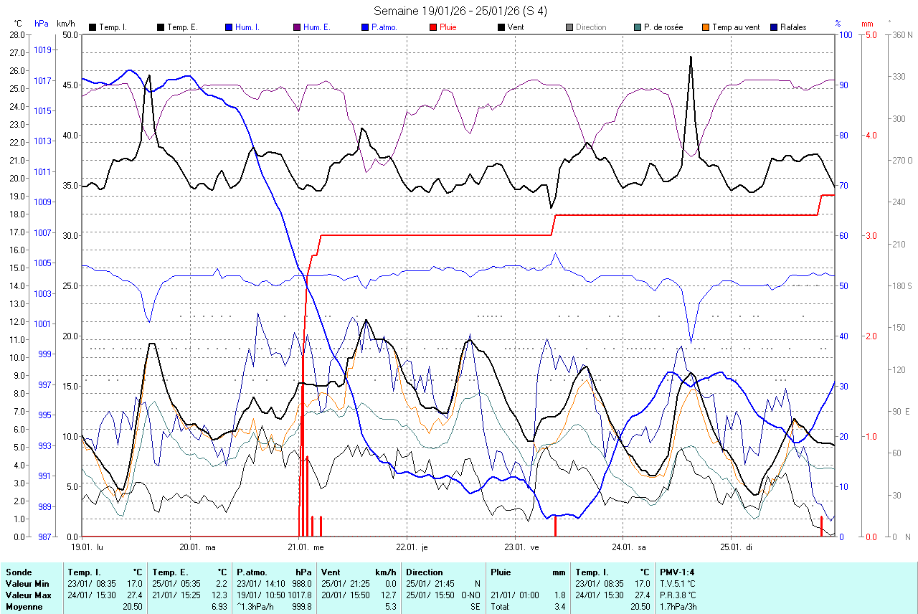Click the blue Hum. I. legend square
The image size is (918, 614).
coord(229,27)
